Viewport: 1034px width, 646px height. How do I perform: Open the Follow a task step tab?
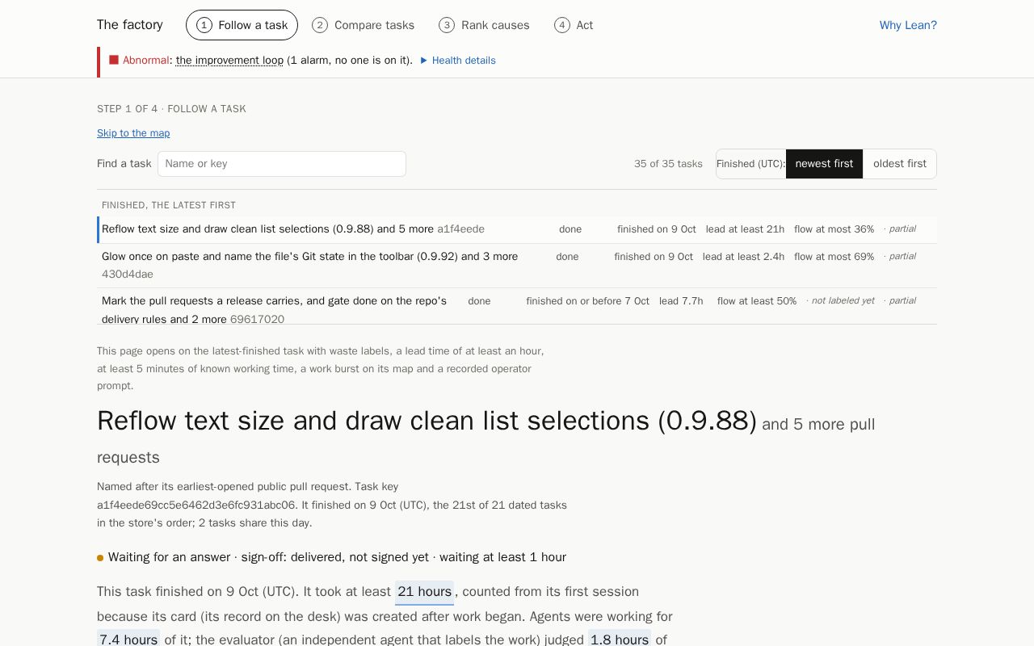242,25
